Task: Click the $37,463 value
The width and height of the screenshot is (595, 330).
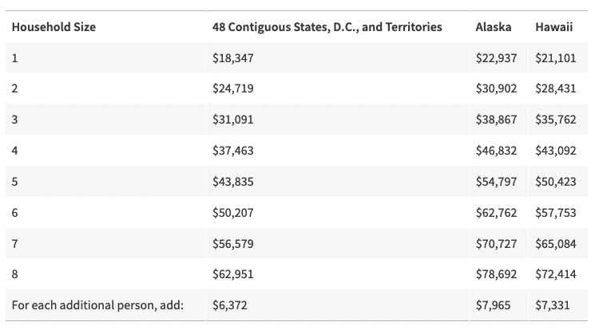Action: pos(232,151)
